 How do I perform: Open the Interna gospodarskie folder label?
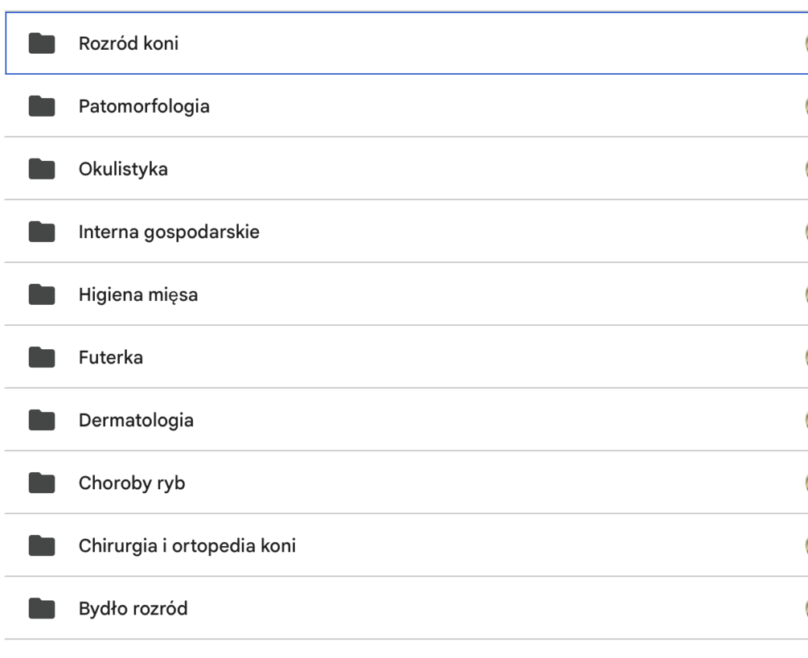pyautogui.click(x=169, y=232)
